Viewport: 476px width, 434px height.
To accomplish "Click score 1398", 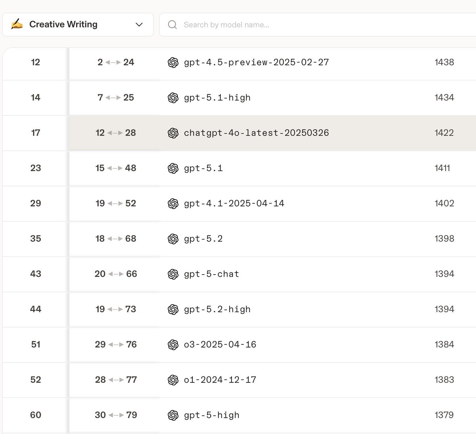I will [x=444, y=239].
